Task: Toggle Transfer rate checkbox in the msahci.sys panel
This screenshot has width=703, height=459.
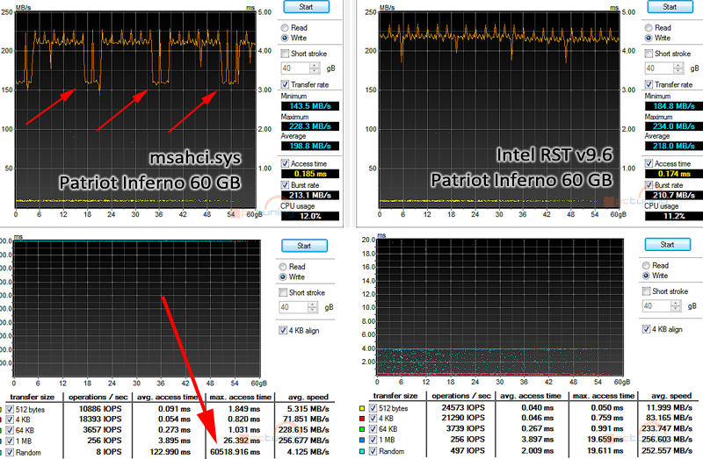Action: (x=285, y=84)
